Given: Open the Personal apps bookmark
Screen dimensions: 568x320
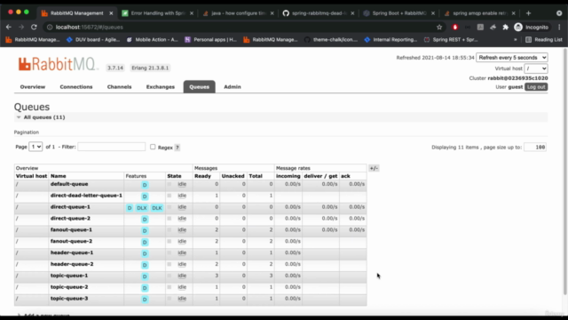Looking at the screenshot, I should 211,39.
